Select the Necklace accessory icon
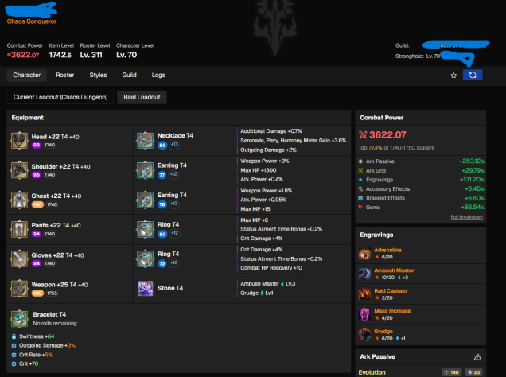506x377 pixels. (x=145, y=141)
